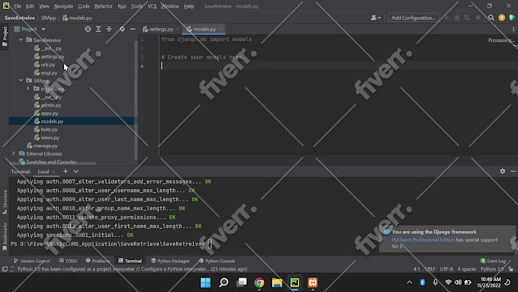
Task: Click the IDE update notification icon
Action: point(501,18)
